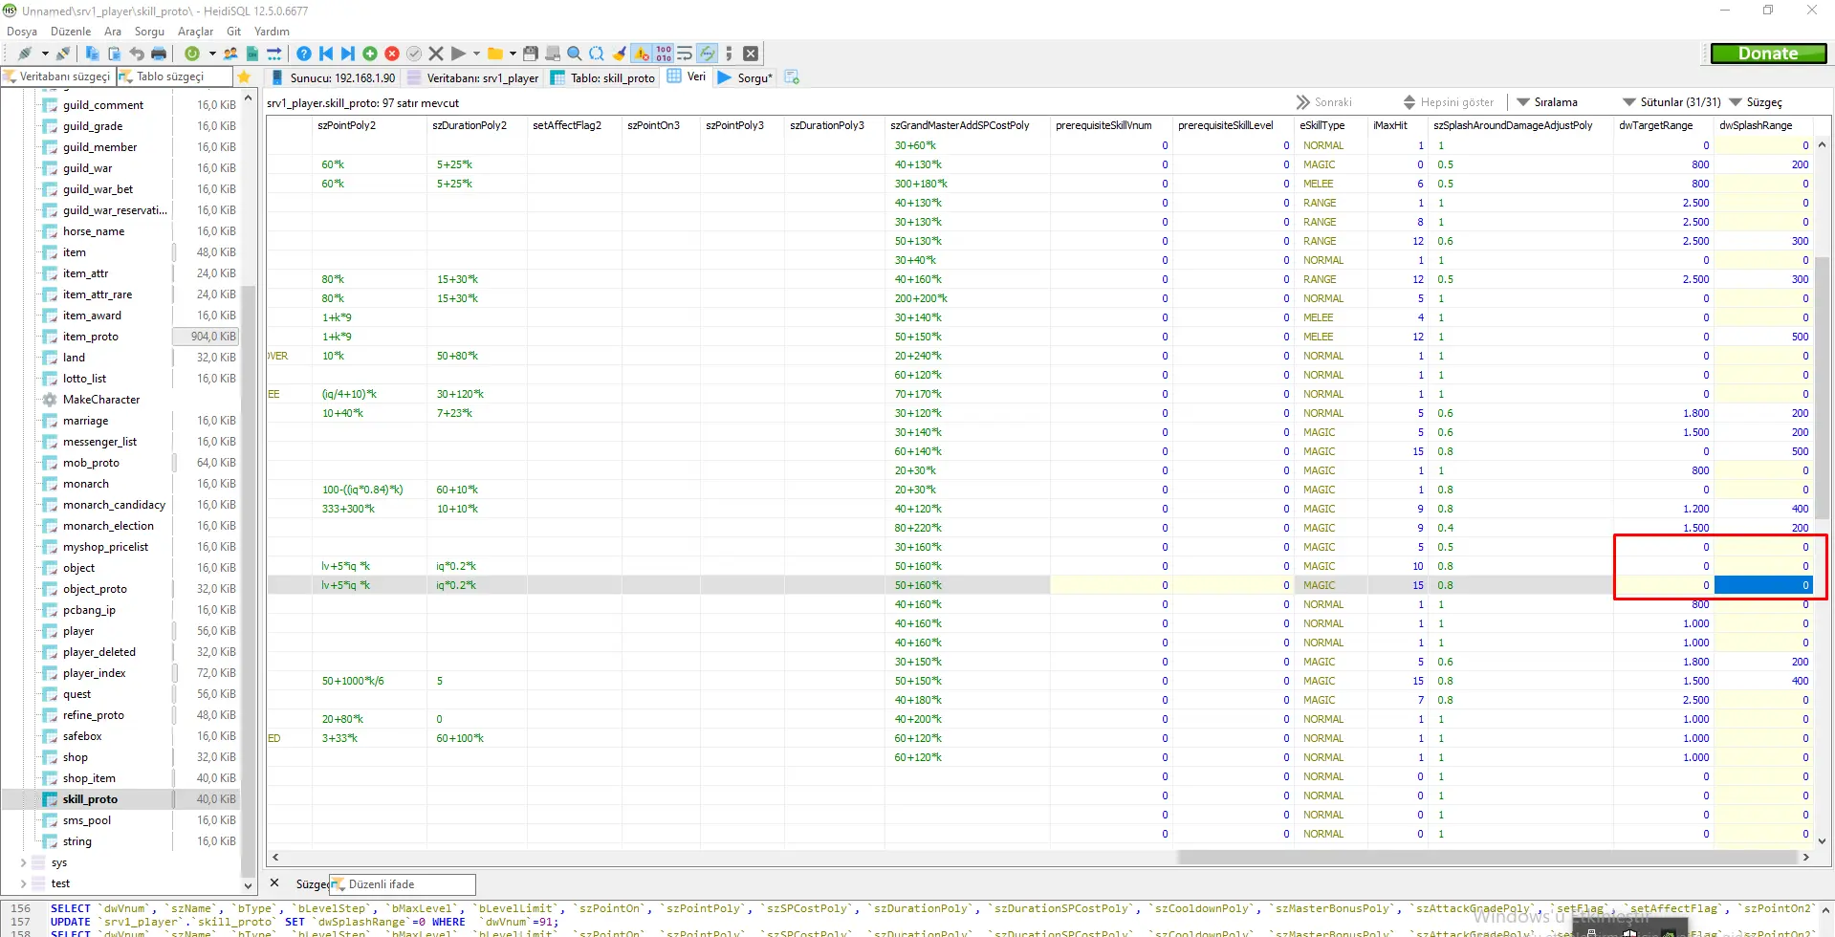Open the Araçlar menu
The height and width of the screenshot is (937, 1835).
point(195,31)
